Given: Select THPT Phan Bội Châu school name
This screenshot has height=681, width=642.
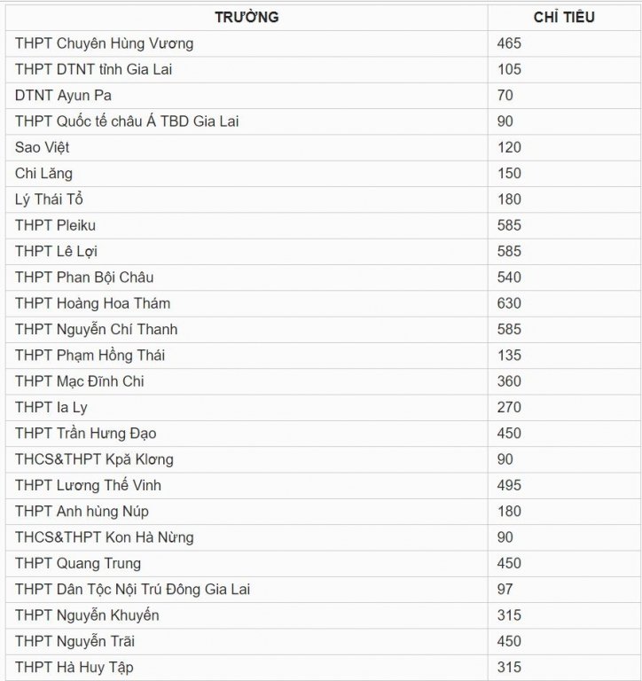Looking at the screenshot, I should [x=84, y=278].
